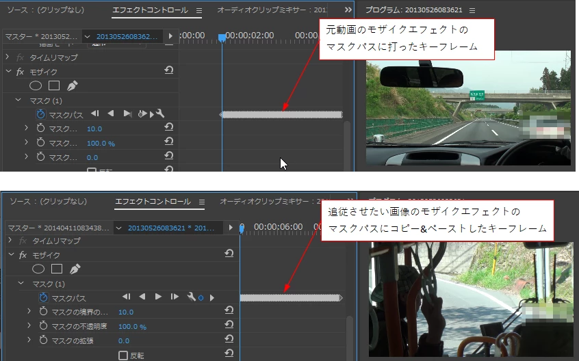Toggle stopwatch for lower マスクの境界 row
The image size is (579, 361).
(43, 311)
